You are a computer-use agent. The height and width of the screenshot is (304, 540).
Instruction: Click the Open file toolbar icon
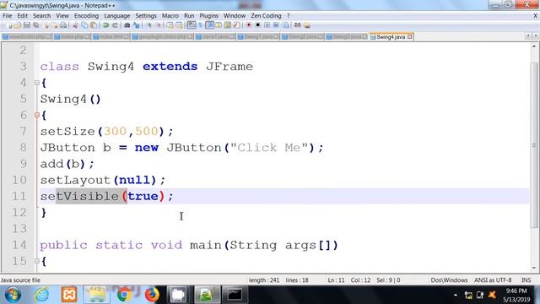click(x=18, y=25)
